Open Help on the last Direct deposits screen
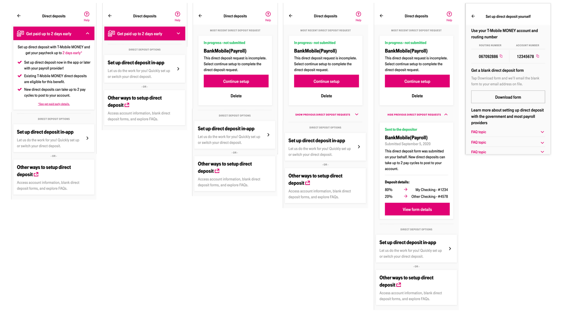This screenshot has height=317, width=562. [449, 16]
